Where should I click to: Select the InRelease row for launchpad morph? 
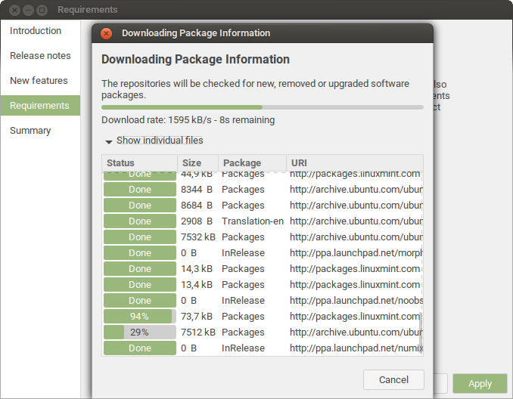click(x=263, y=253)
